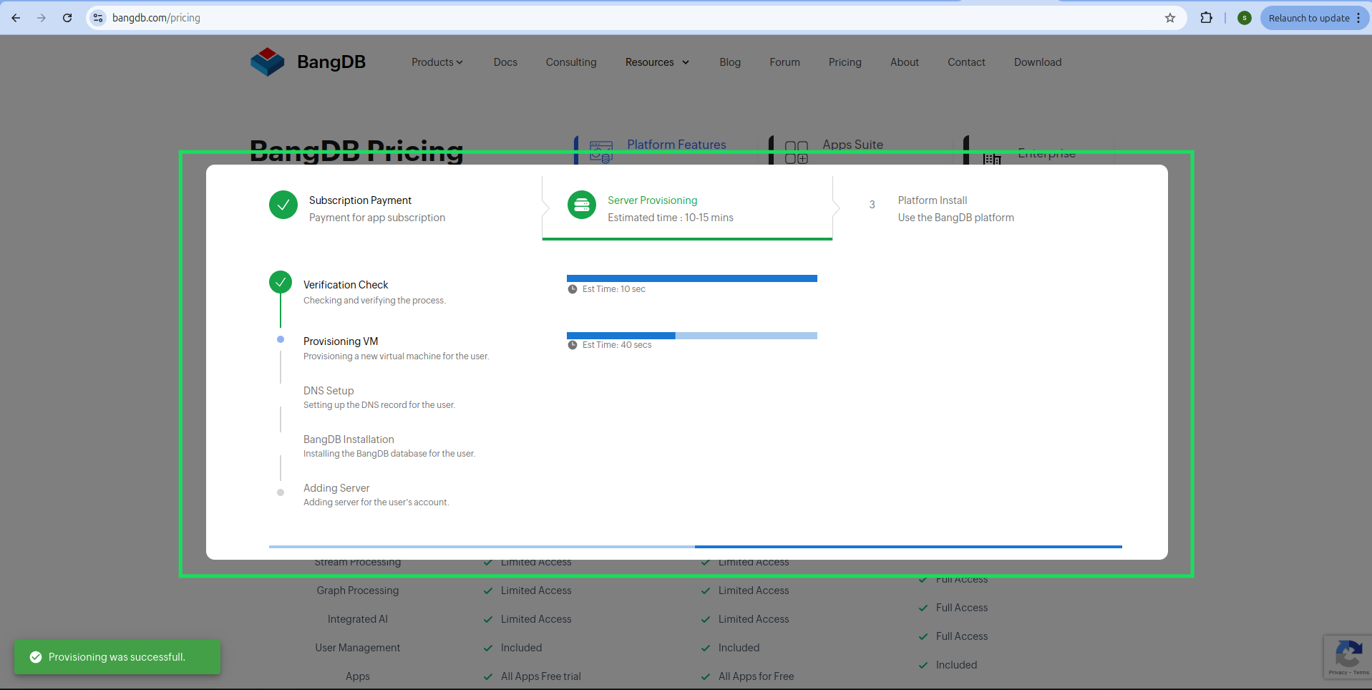Select the Apps Suite tab
The image size is (1372, 690).
(852, 145)
